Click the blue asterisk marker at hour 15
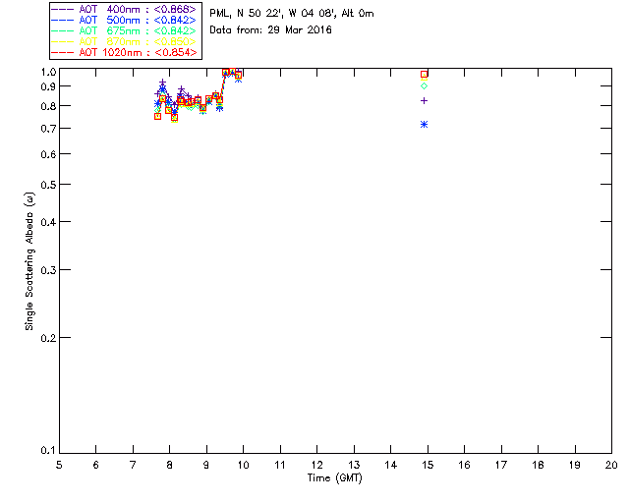 click(424, 125)
